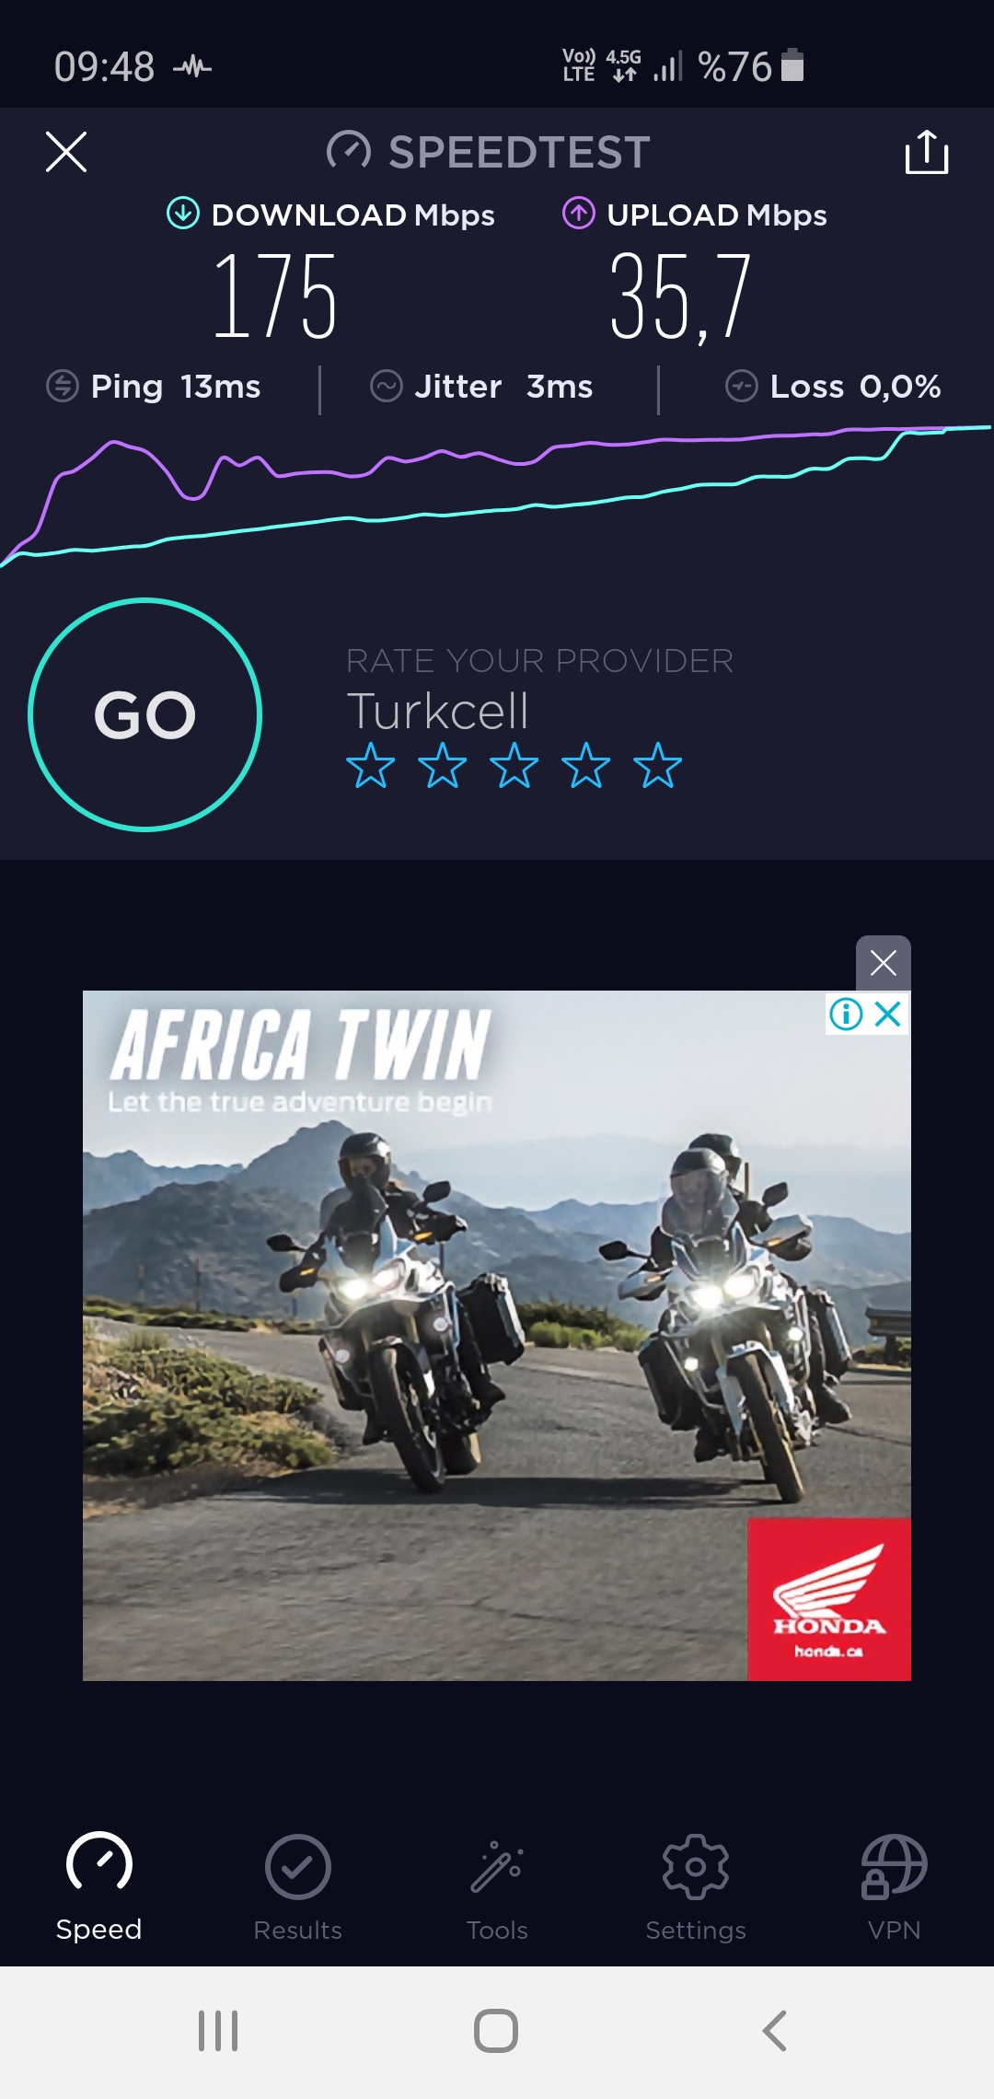The image size is (994, 2099).
Task: Click the ad info icon
Action: (846, 1014)
